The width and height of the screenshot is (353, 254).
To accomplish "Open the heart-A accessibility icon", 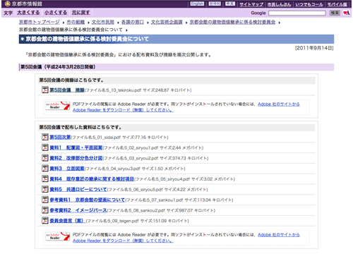I will (x=346, y=13).
